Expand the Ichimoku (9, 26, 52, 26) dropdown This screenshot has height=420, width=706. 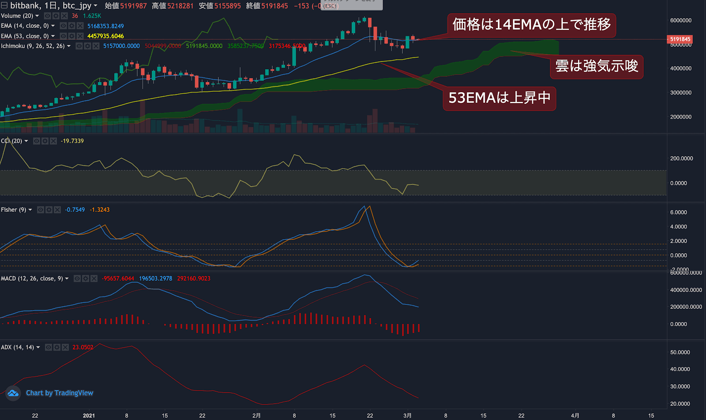(x=69, y=46)
